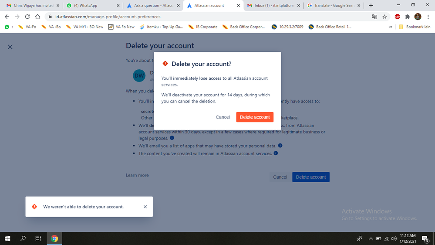Click the info icon next to personal data apps
Screen dimensions: 435x245
click(280, 145)
